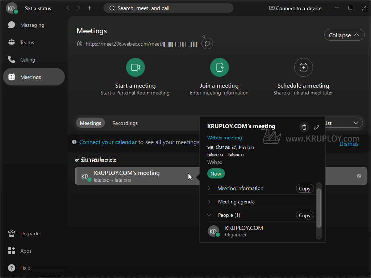
Task: Collapse the People (1) section
Action: click(209, 215)
